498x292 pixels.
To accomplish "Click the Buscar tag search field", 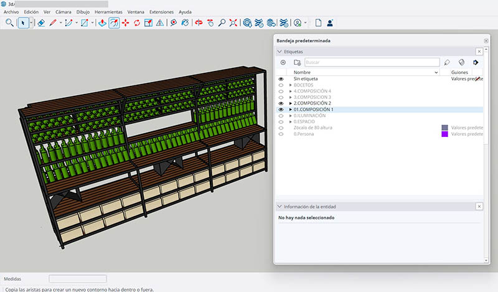I will (x=372, y=63).
